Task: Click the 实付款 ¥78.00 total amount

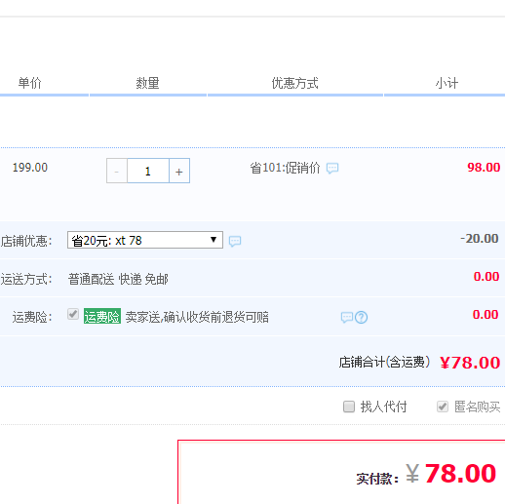Action: (426, 474)
